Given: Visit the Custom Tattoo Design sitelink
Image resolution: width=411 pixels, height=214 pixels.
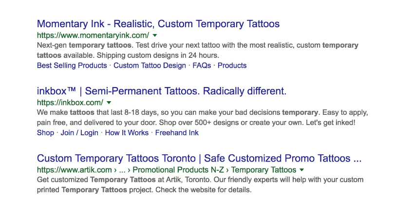Looking at the screenshot, I should pyautogui.click(x=149, y=66).
